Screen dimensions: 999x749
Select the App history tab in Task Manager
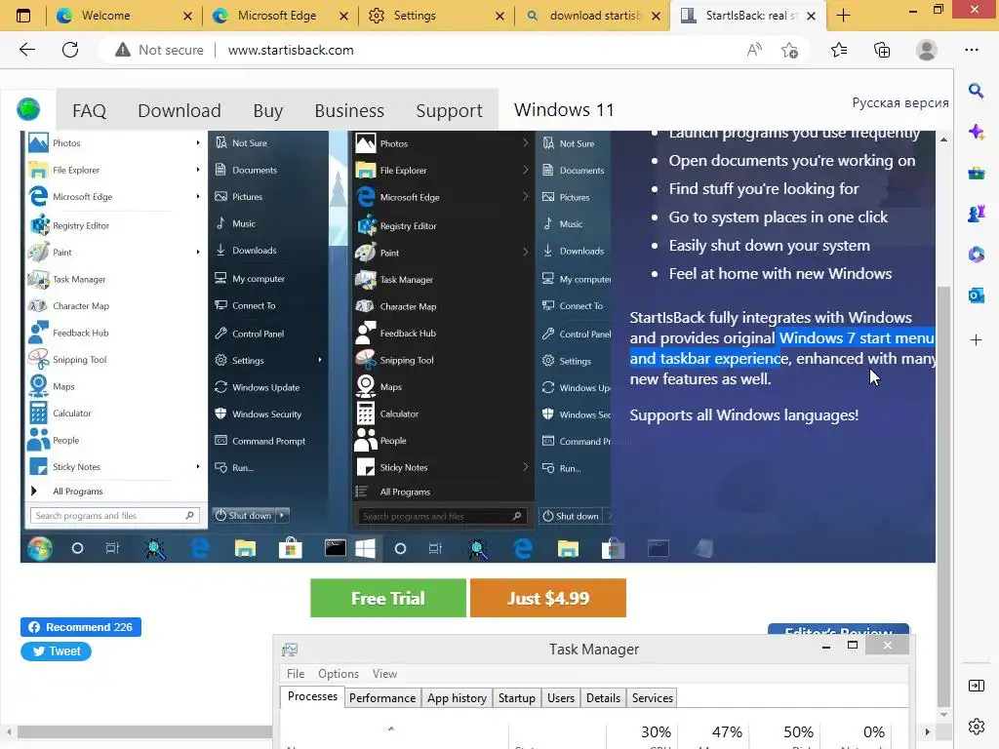coord(457,698)
